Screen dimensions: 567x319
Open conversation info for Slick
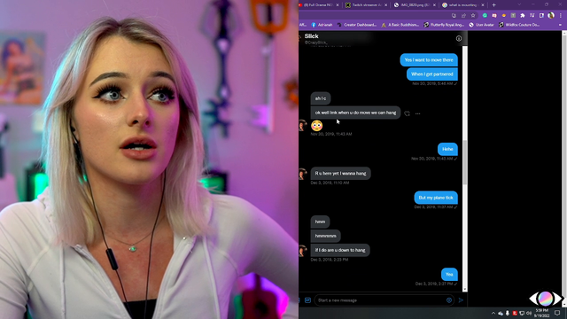(x=459, y=38)
